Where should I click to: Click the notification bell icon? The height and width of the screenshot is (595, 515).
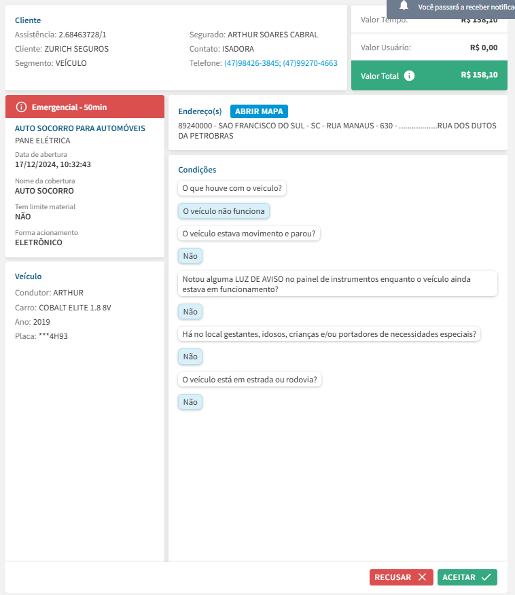coord(404,5)
